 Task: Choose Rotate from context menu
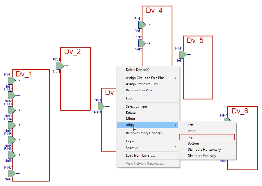[x=131, y=113]
